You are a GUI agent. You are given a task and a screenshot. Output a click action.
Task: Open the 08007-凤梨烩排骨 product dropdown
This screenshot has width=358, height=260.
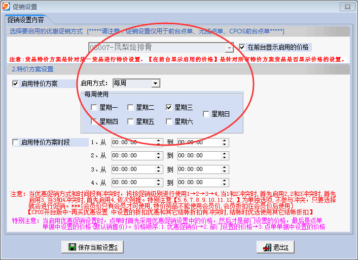[230, 48]
